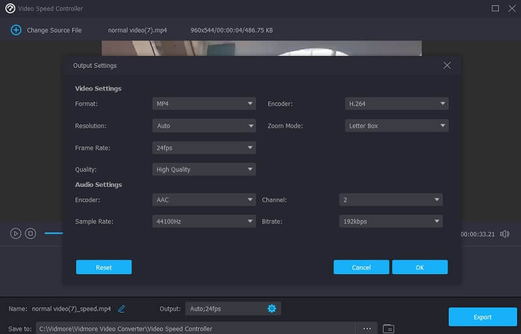This screenshot has width=521, height=334.
Task: Click the pencil icon to rename output
Action: click(122, 309)
